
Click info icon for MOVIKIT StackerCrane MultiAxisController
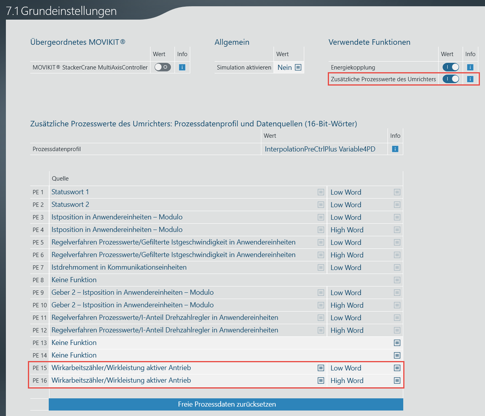pyautogui.click(x=182, y=67)
